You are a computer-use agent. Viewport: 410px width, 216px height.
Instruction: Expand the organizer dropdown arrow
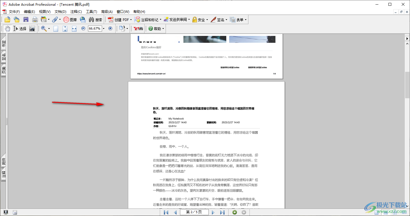pyautogui.click(x=49, y=20)
